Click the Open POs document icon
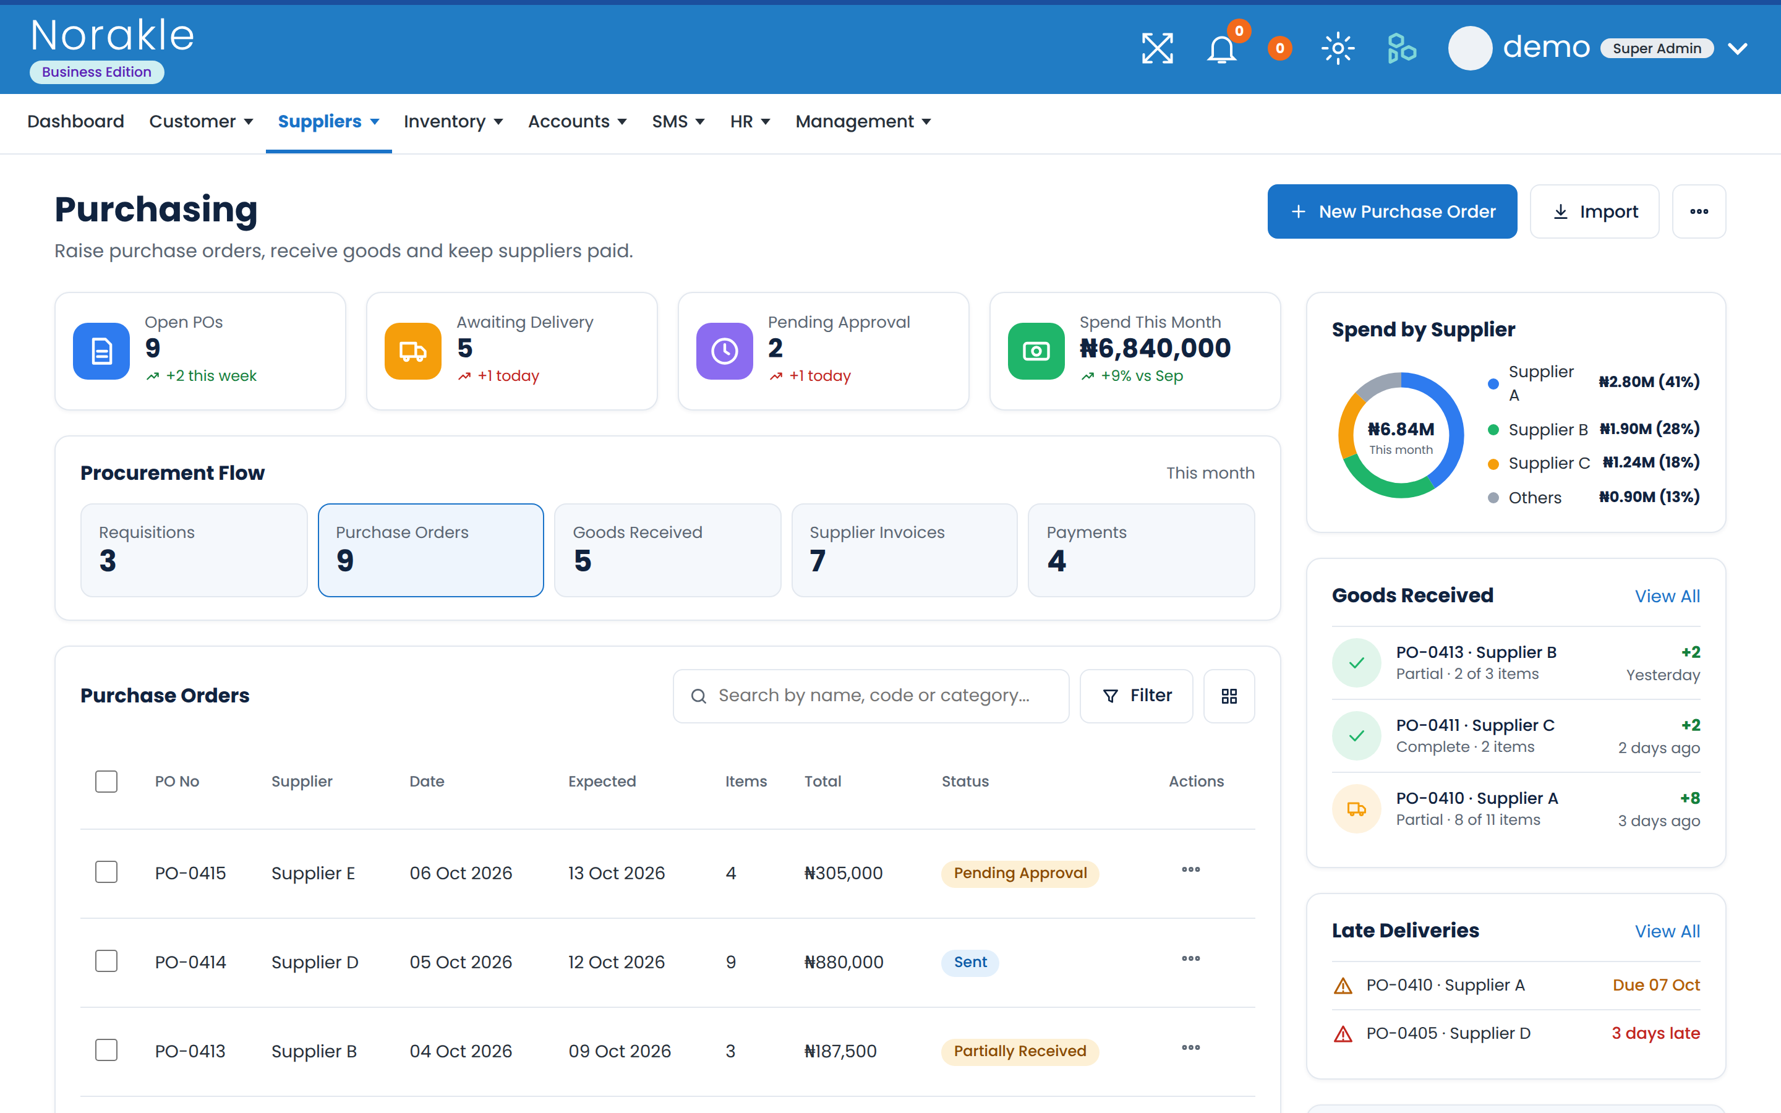The height and width of the screenshot is (1113, 1781). 101,351
